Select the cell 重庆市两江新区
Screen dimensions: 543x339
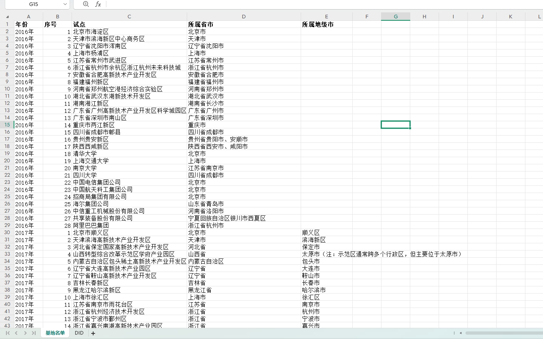(130, 125)
